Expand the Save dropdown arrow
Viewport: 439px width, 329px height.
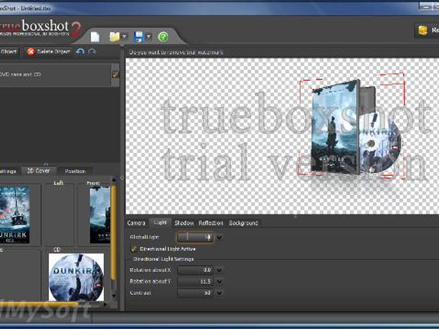click(x=149, y=37)
